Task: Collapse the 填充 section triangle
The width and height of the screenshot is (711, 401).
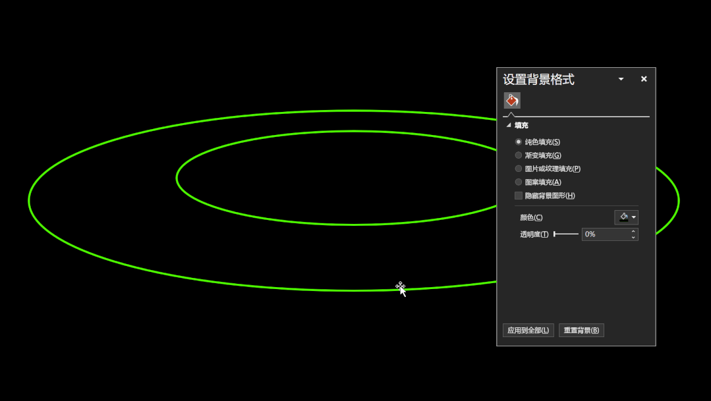Action: 508,125
